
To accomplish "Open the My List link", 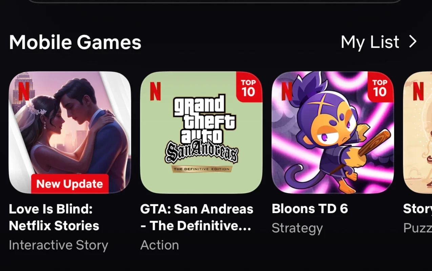I will pos(370,42).
